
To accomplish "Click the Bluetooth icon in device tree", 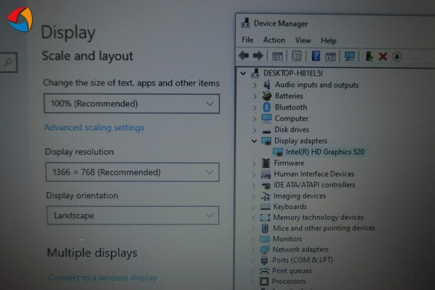I will [267, 107].
